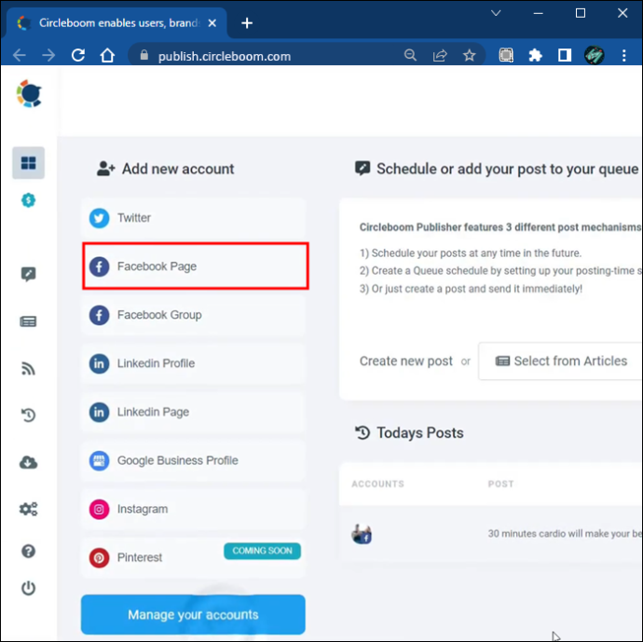Add a Linkedin Profile account
This screenshot has height=642, width=643.
pyautogui.click(x=193, y=363)
